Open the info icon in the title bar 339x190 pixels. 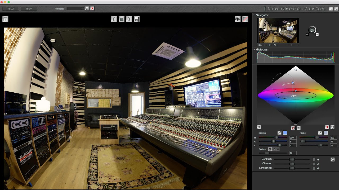[x=331, y=9]
